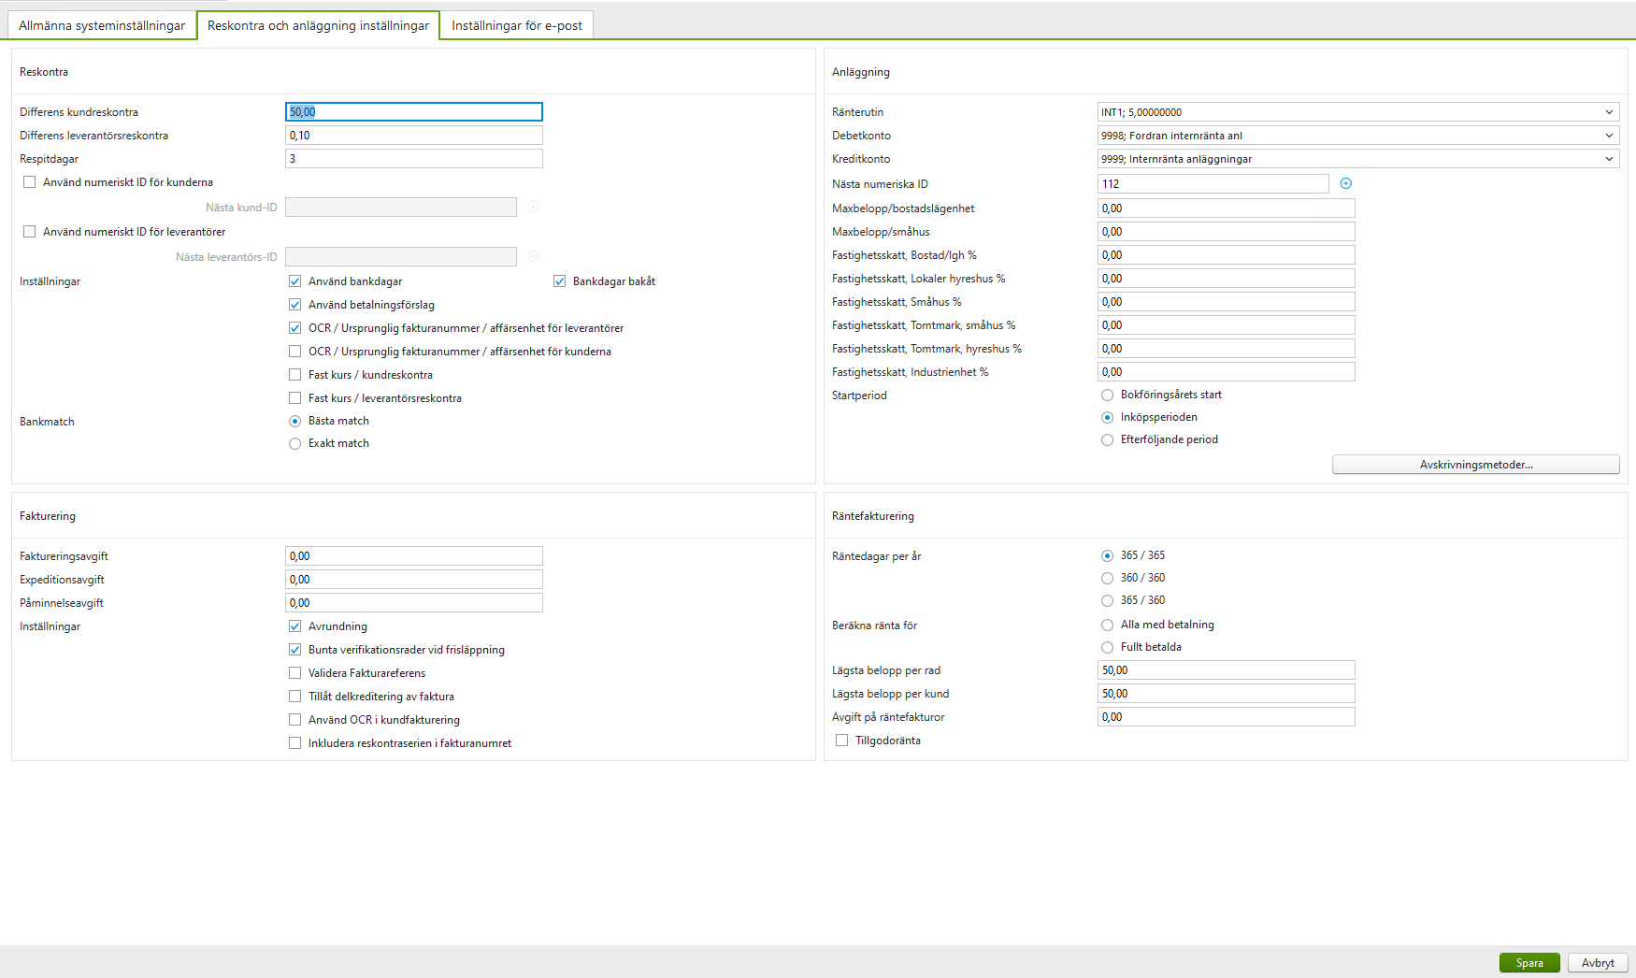The height and width of the screenshot is (978, 1636).
Task: Enable the Tillgodoränta option
Action: click(x=840, y=740)
